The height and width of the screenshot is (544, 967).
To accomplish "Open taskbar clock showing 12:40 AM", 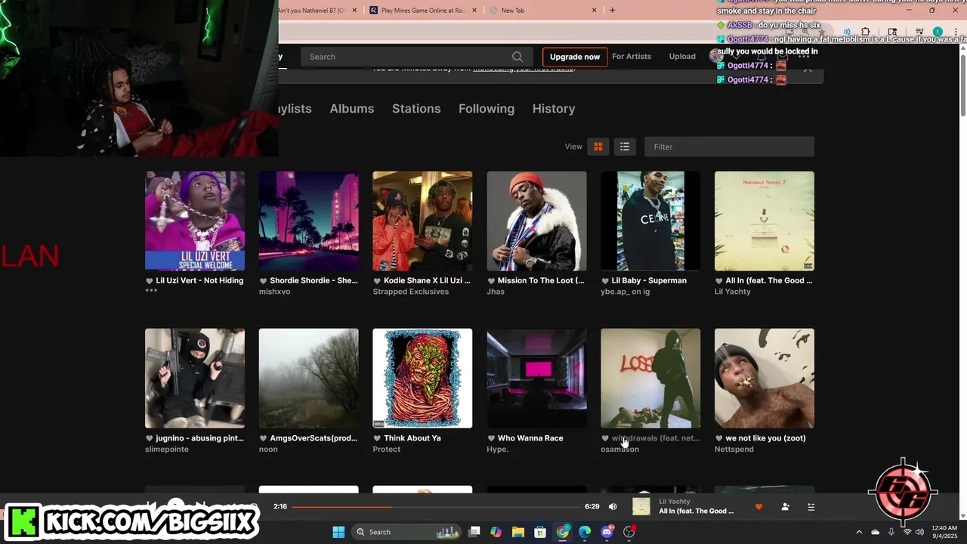I will [x=944, y=532].
